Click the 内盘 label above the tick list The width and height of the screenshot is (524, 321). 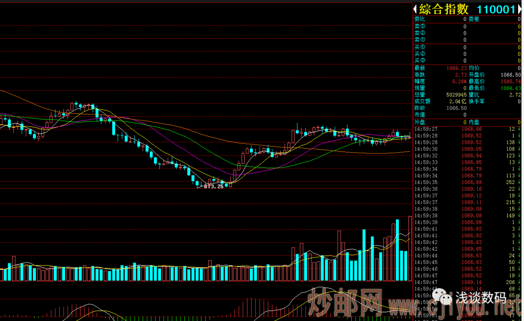click(x=474, y=122)
